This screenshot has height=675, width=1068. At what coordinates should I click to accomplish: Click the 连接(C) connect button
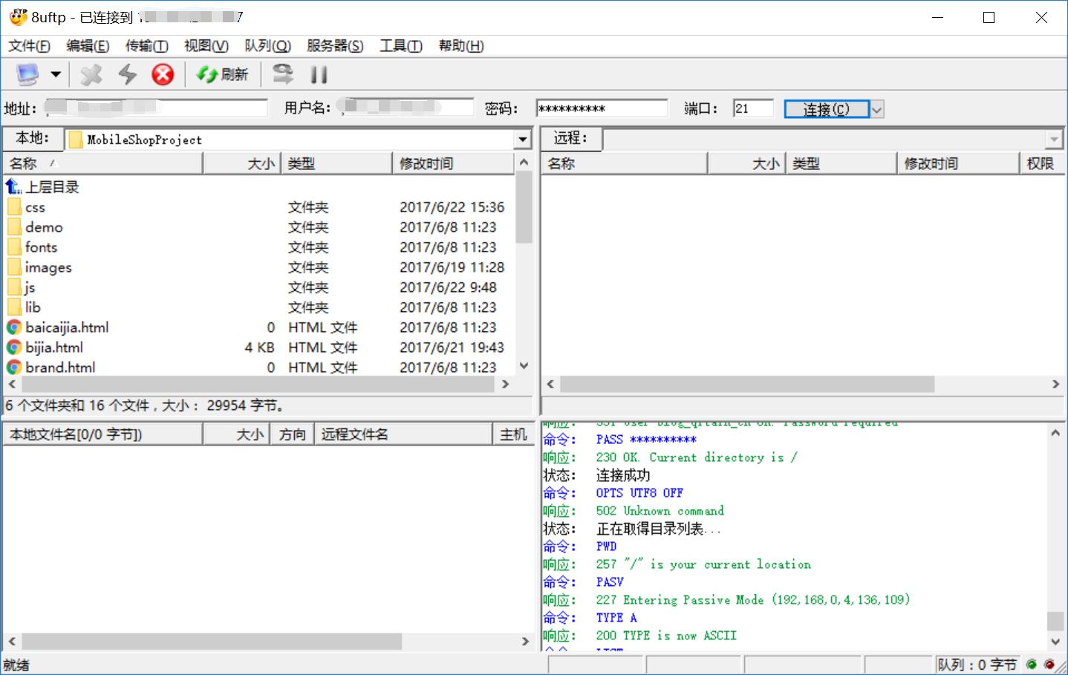coord(827,109)
